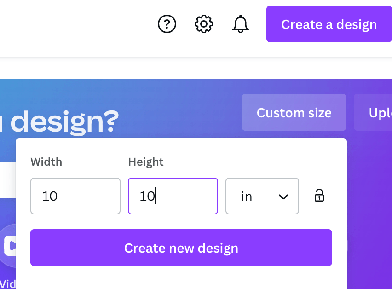Open the Settings gear icon
This screenshot has width=392, height=289.
click(204, 24)
